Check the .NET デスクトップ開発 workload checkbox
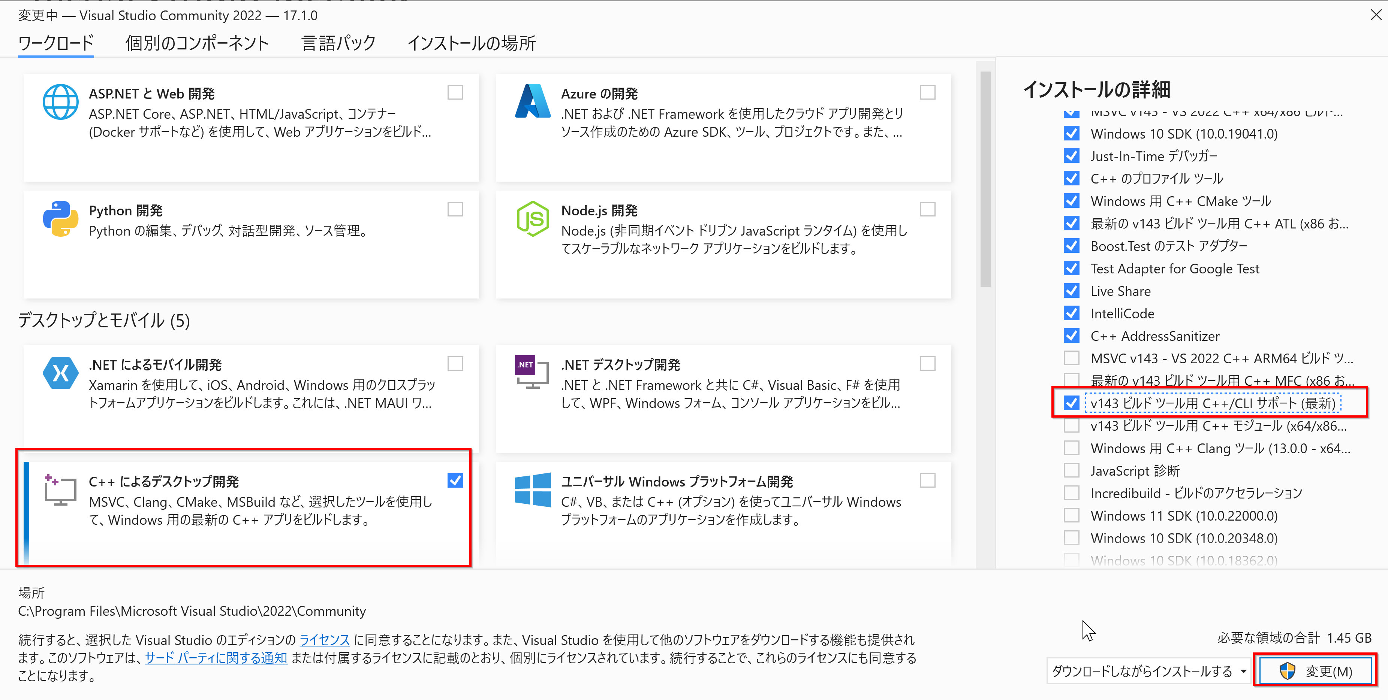Image resolution: width=1388 pixels, height=700 pixels. point(927,364)
